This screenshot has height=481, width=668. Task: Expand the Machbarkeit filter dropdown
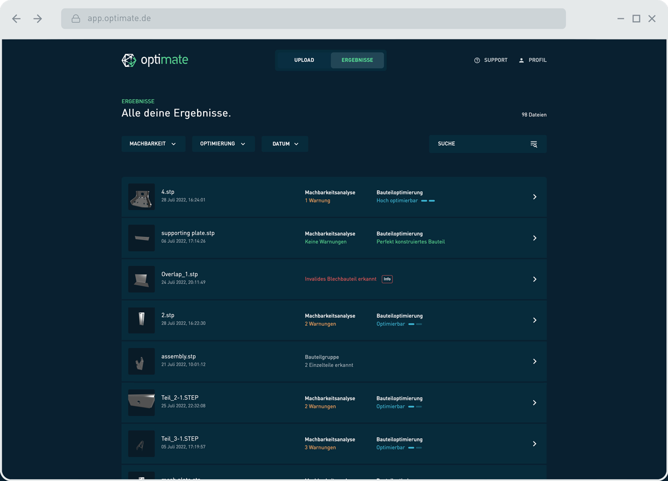point(153,144)
